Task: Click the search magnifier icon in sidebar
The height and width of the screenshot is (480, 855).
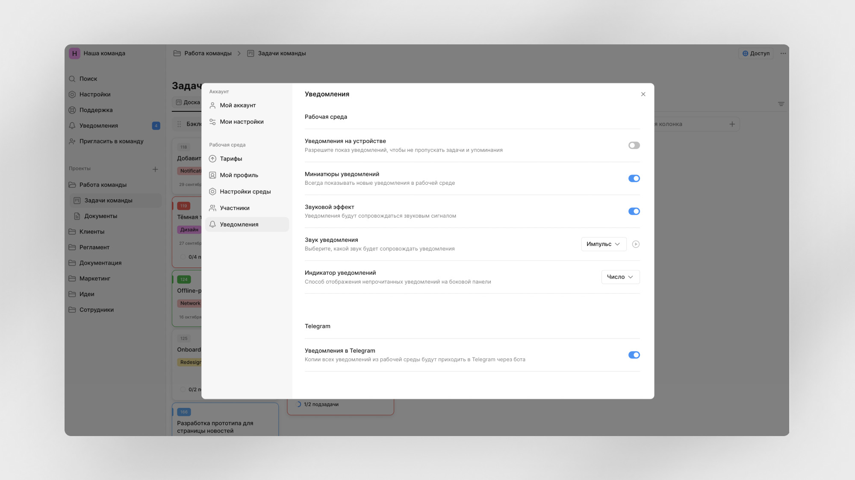Action: 72,79
